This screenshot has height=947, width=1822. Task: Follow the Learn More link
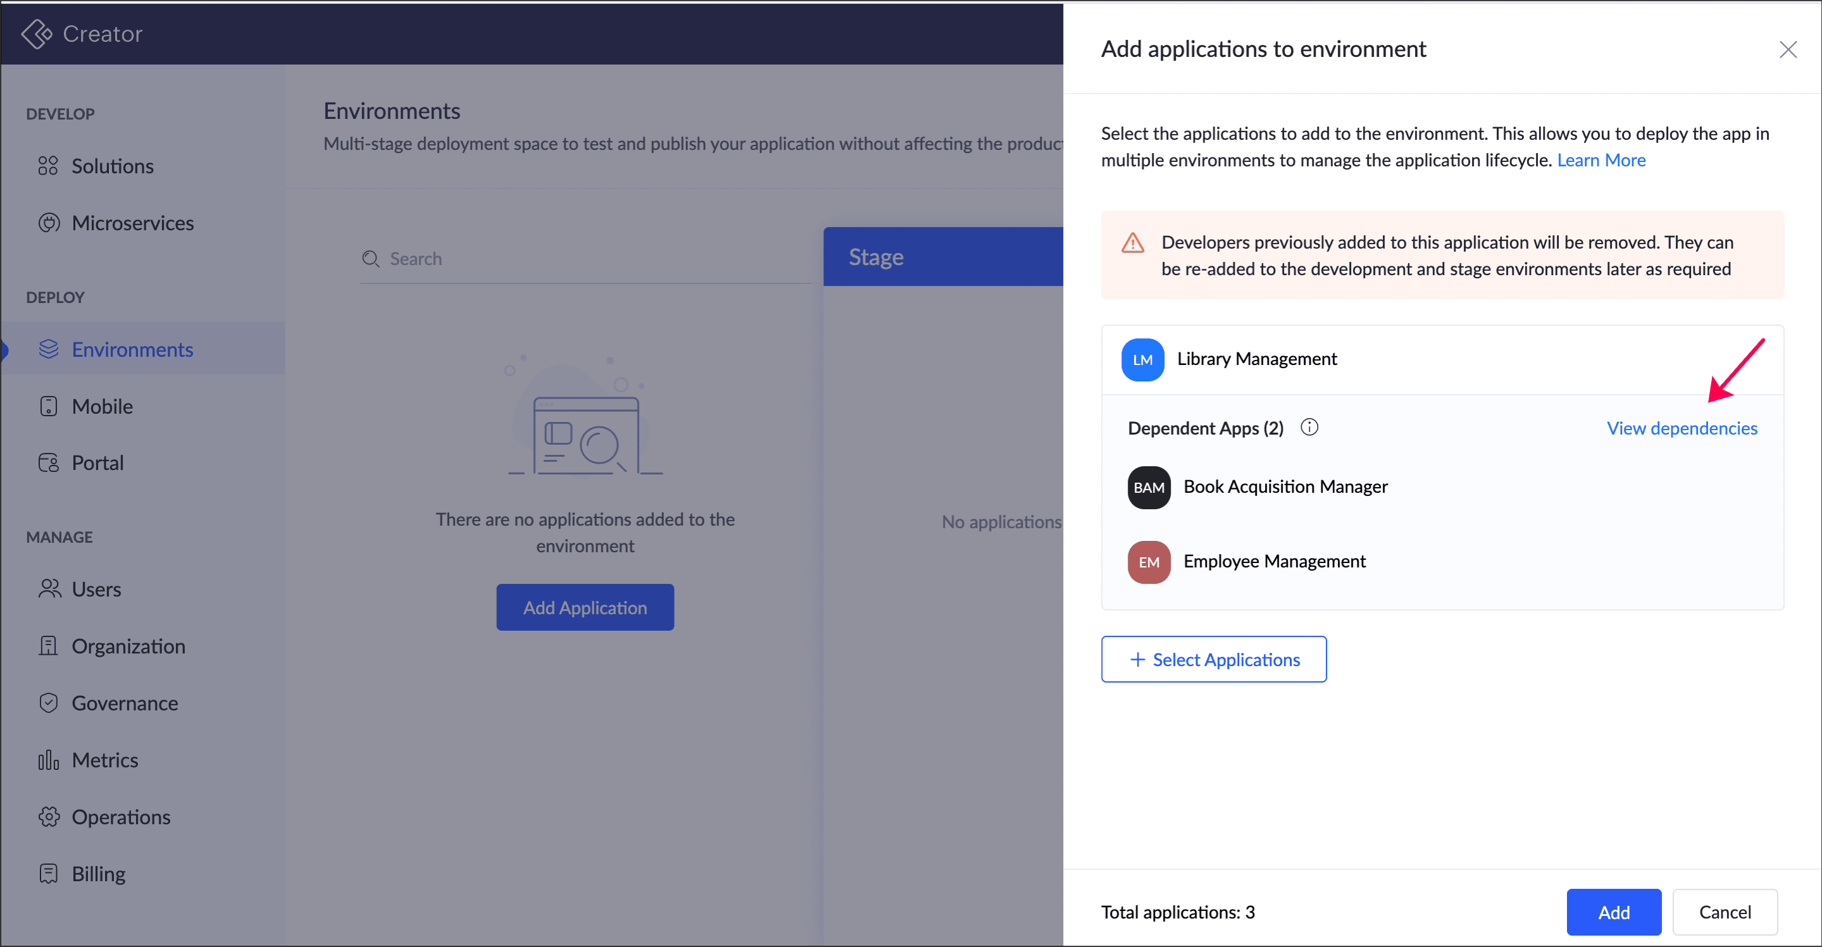1600,161
